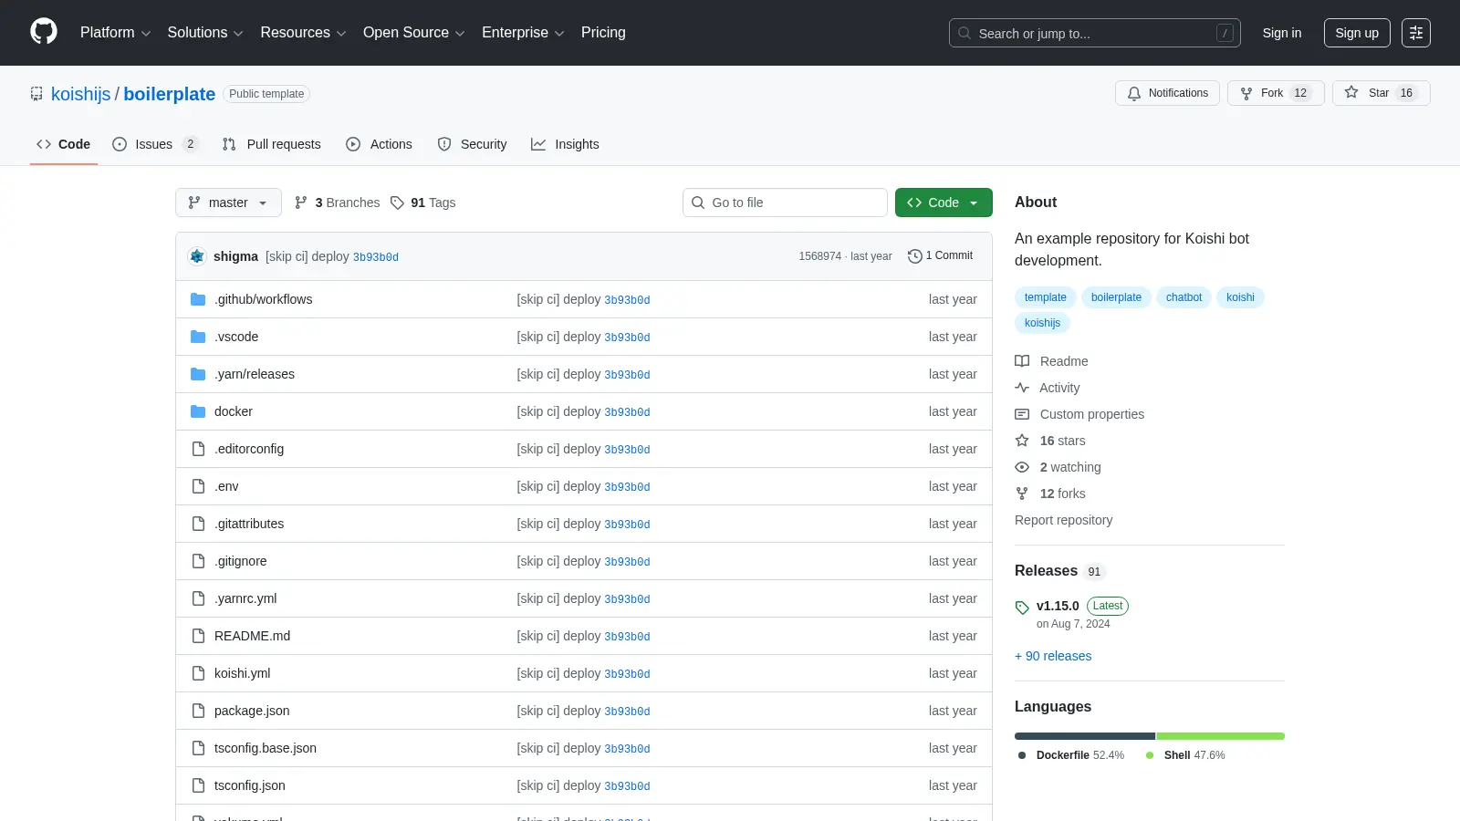This screenshot has height=821, width=1460.
Task: Expand the Open Source menu
Action: coord(414,32)
